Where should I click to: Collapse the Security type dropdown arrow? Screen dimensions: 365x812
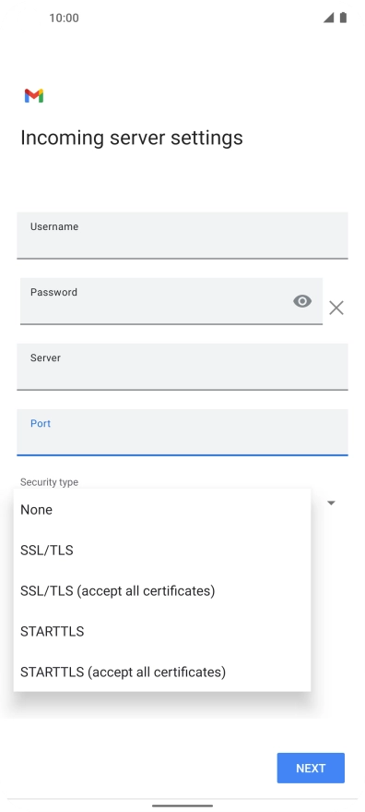point(332,503)
